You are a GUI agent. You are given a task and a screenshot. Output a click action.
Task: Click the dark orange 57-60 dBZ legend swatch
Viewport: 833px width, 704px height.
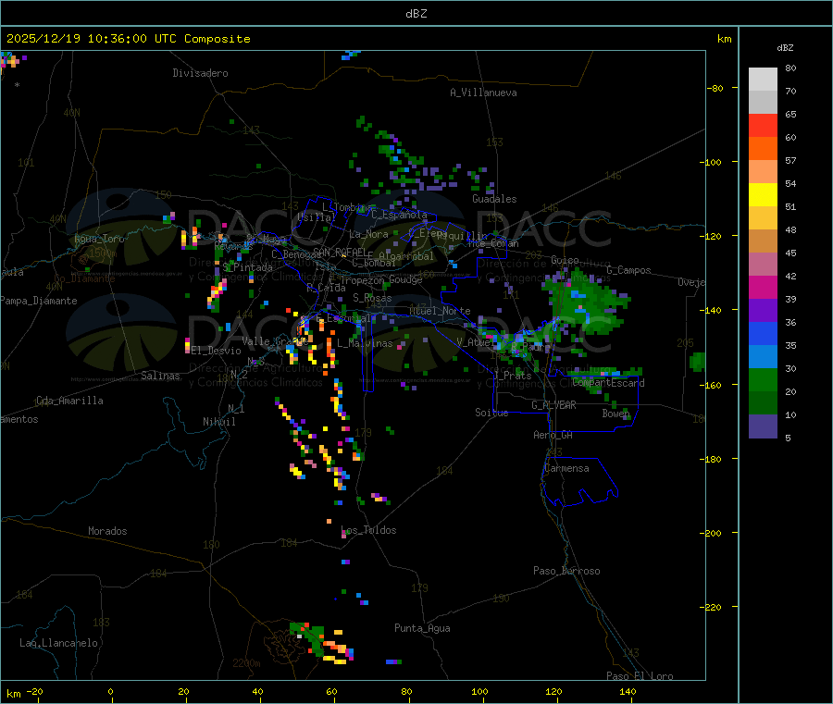pos(763,149)
